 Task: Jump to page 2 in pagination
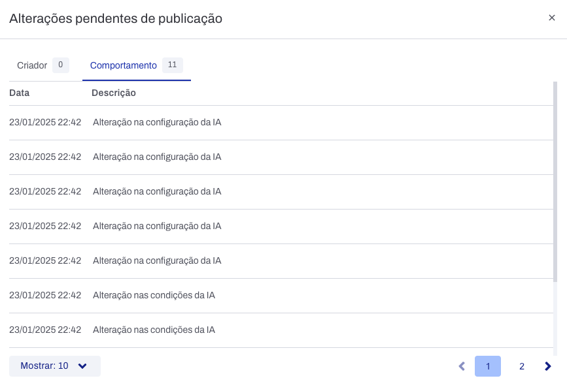(522, 366)
